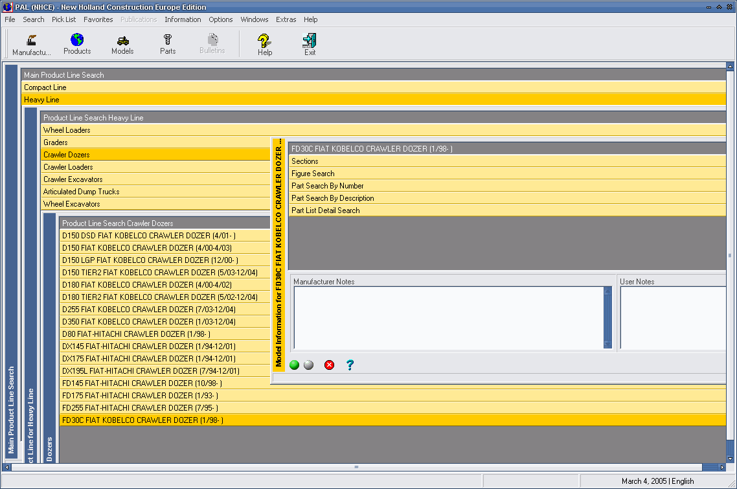Viewport: 737px width, 489px height.
Task: Select D150 FIAT KOBELCO (4/00-4/03) model
Action: click(x=165, y=248)
